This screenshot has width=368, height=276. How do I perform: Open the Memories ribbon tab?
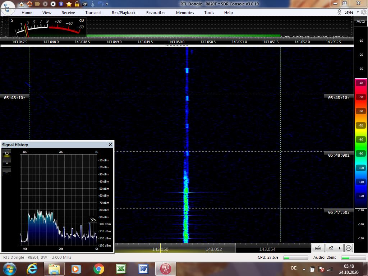(185, 13)
